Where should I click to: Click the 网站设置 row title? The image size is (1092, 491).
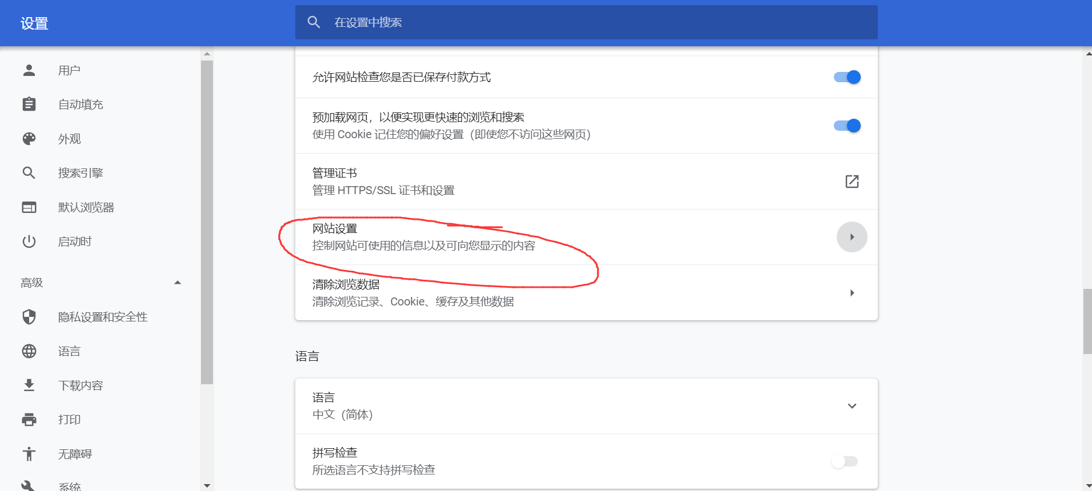335,228
